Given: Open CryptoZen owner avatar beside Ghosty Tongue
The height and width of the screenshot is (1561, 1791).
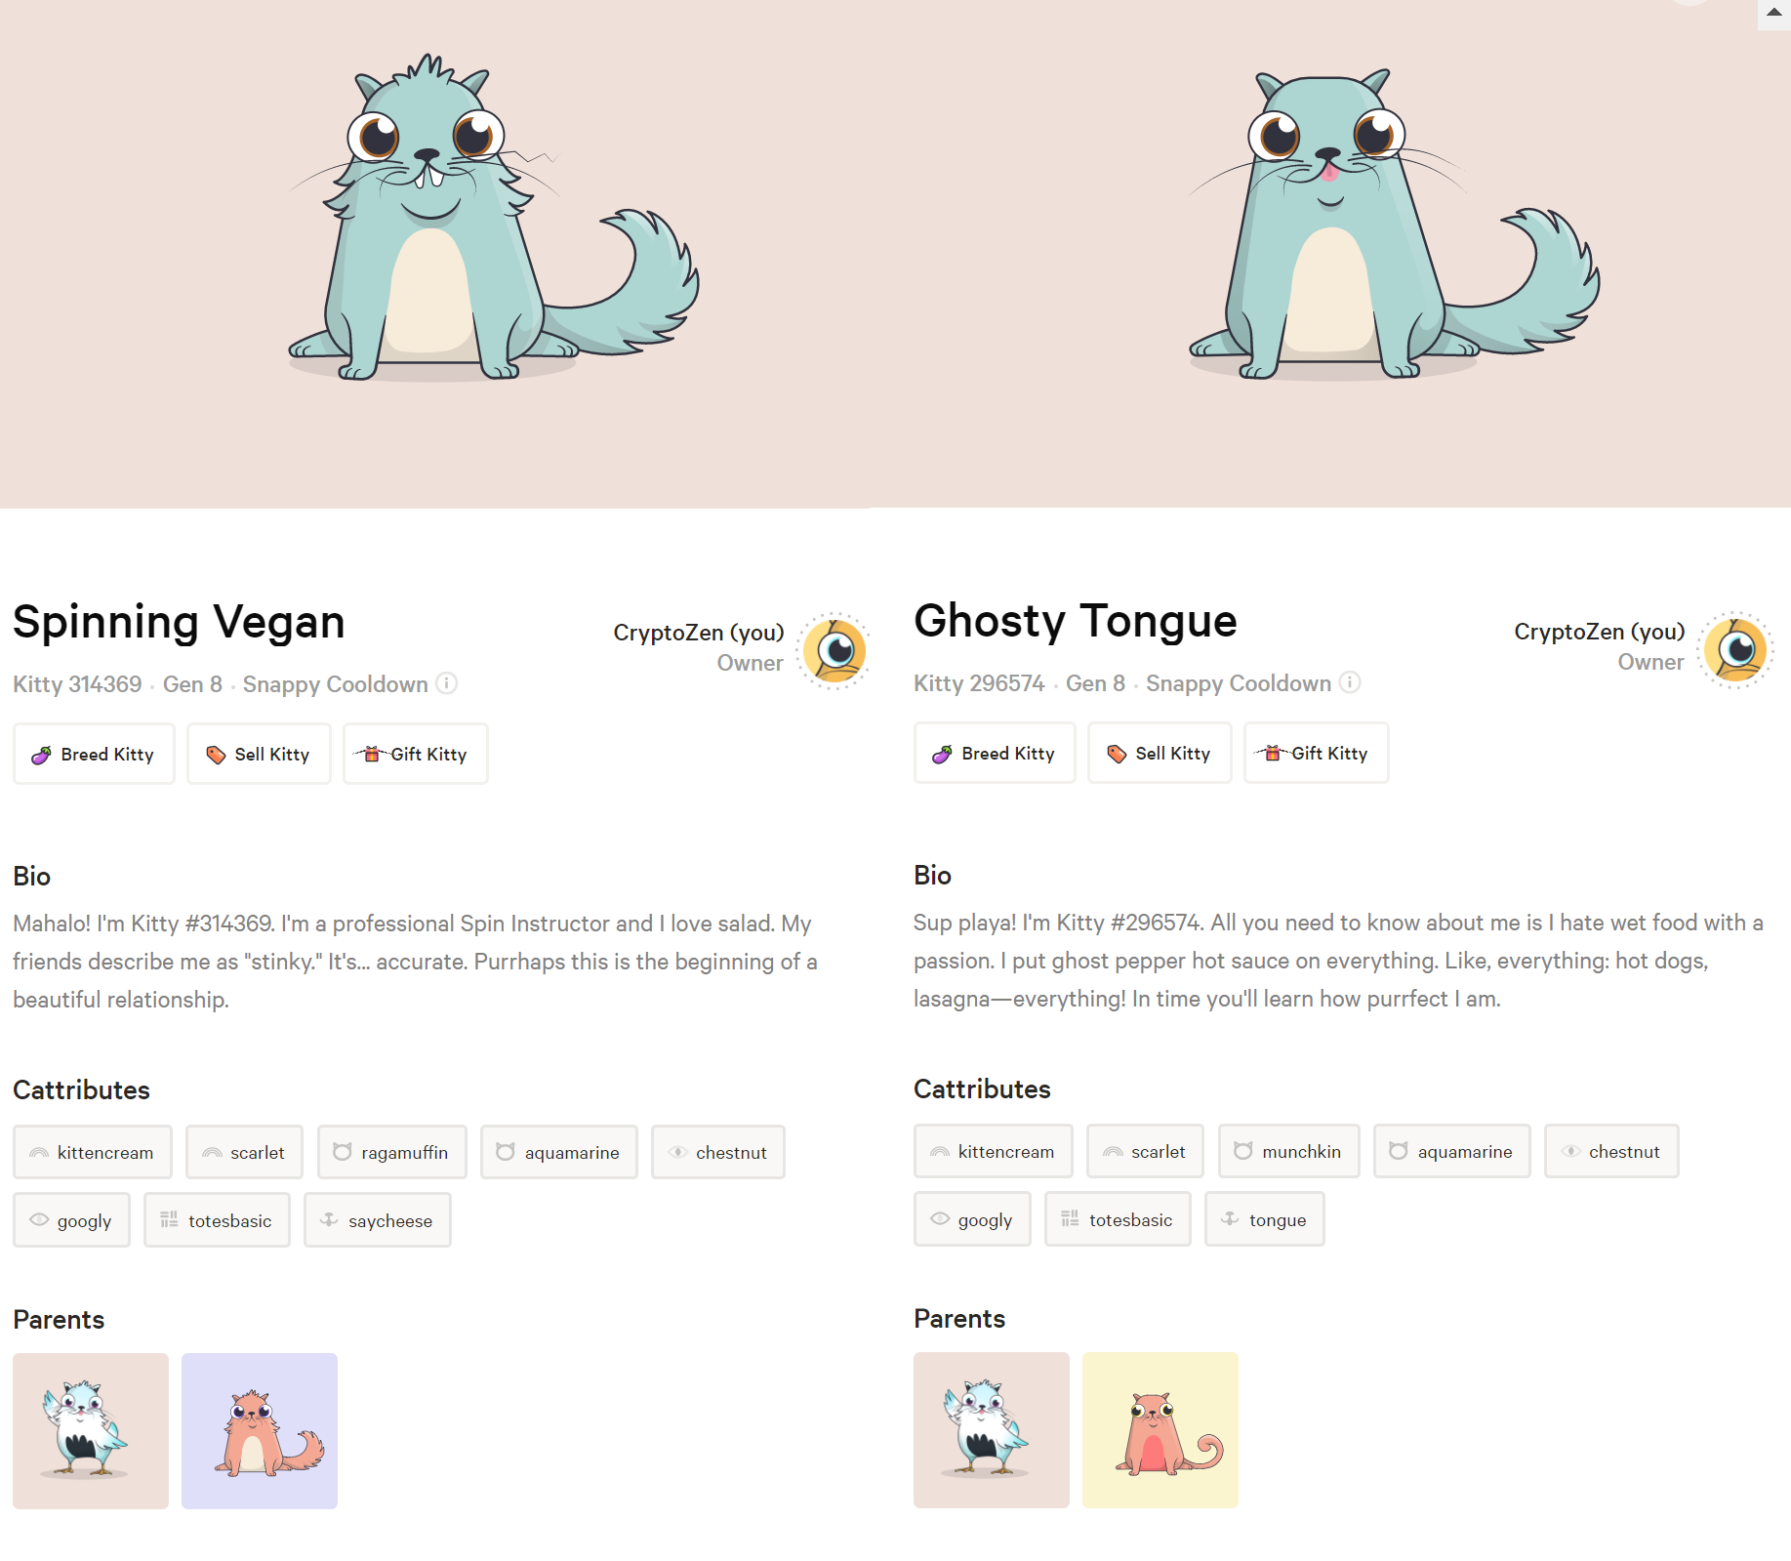Looking at the screenshot, I should (x=1735, y=649).
